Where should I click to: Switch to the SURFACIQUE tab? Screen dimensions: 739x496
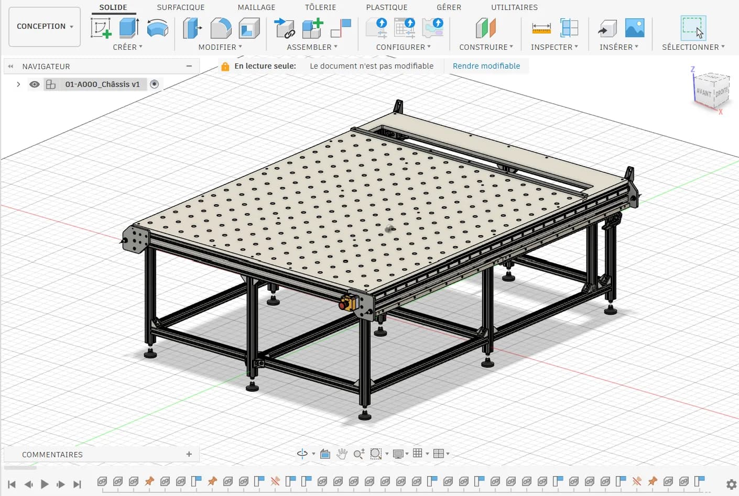181,7
